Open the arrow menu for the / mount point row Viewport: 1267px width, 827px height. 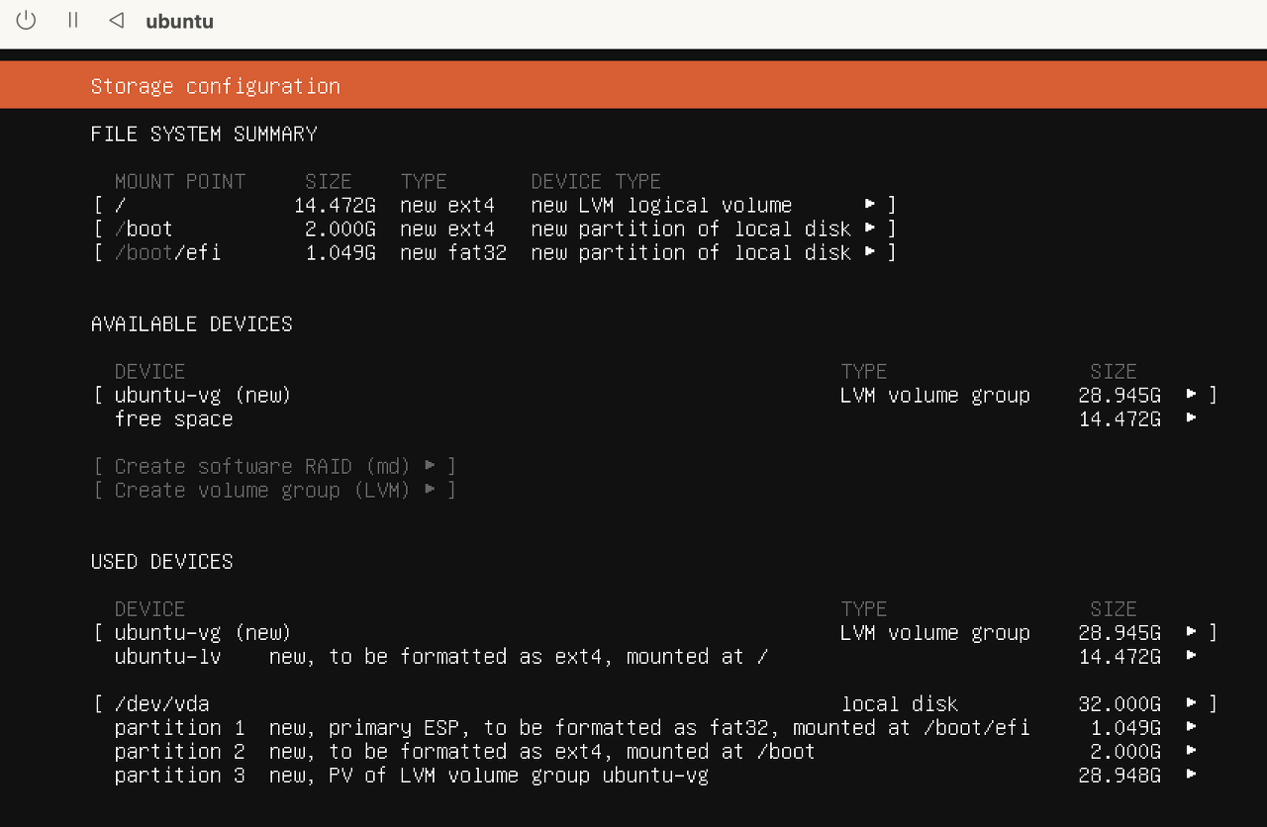pyautogui.click(x=870, y=204)
